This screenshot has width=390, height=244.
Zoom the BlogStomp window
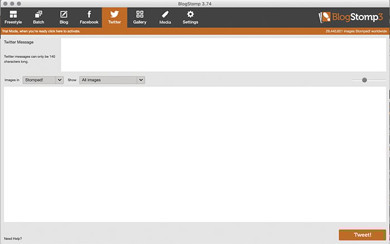pyautogui.click(x=19, y=4)
